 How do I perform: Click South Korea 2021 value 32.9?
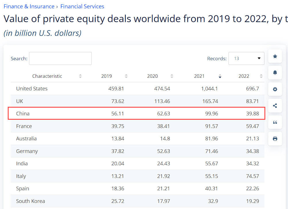click(213, 201)
